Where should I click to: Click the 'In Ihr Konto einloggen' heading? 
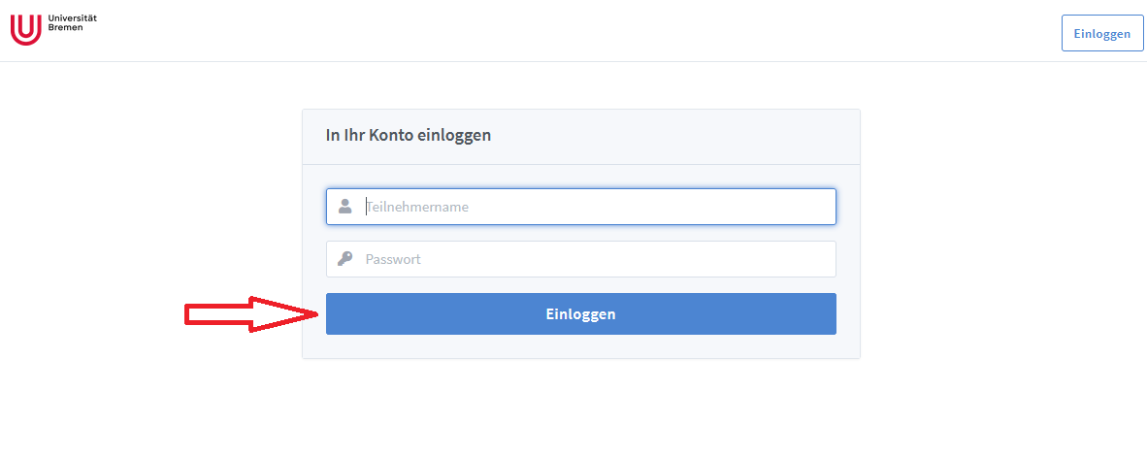click(409, 136)
